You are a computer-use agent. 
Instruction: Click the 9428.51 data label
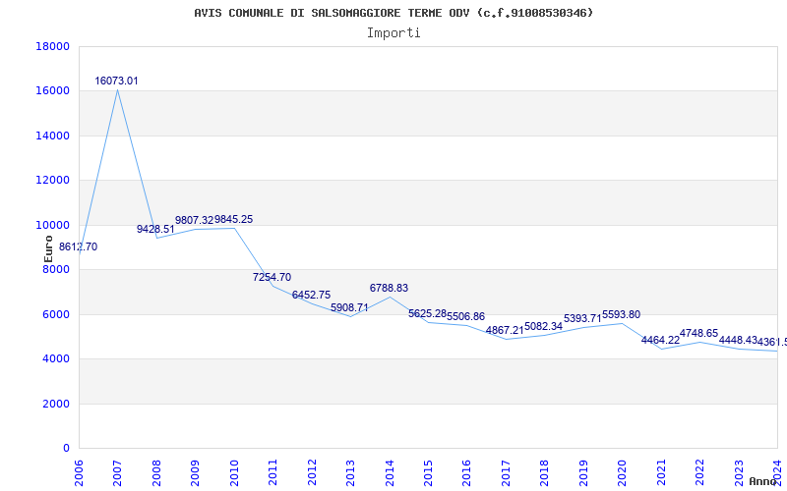point(155,229)
